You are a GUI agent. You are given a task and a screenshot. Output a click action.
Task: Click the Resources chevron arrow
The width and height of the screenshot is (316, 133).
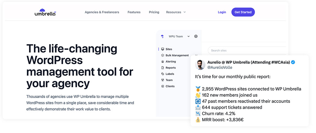(x=184, y=12)
